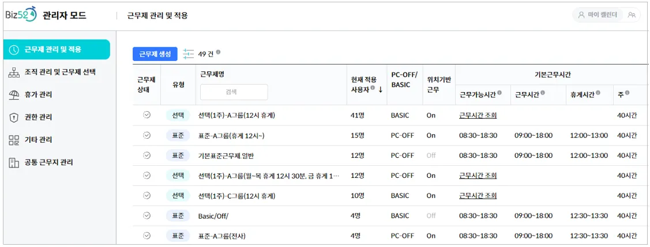
Task: Click the 표준 type tag on the 표준-A그룹(전사) row
Action: pos(177,235)
